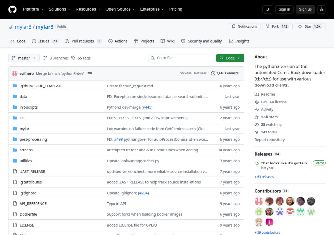Open the green Code dropdown button

[x=230, y=58]
